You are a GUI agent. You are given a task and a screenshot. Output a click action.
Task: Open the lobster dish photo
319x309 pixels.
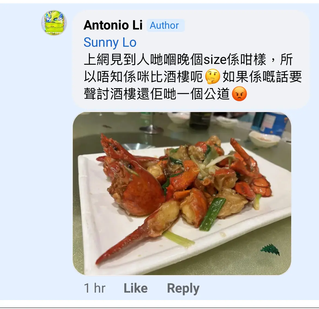(182, 193)
